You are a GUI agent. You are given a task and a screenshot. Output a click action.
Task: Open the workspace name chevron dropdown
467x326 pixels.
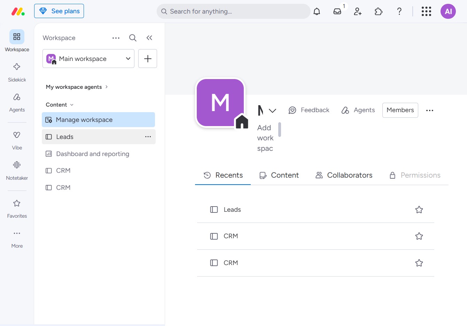pyautogui.click(x=272, y=110)
